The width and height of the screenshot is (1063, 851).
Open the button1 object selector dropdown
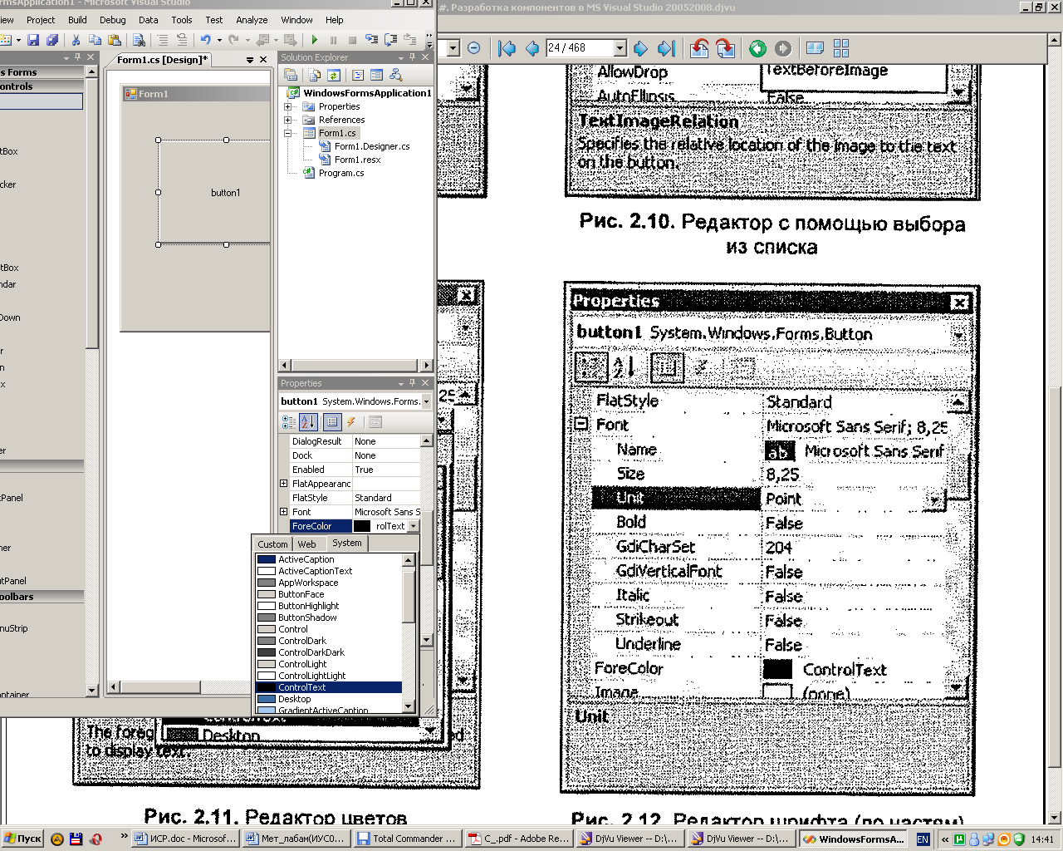427,401
